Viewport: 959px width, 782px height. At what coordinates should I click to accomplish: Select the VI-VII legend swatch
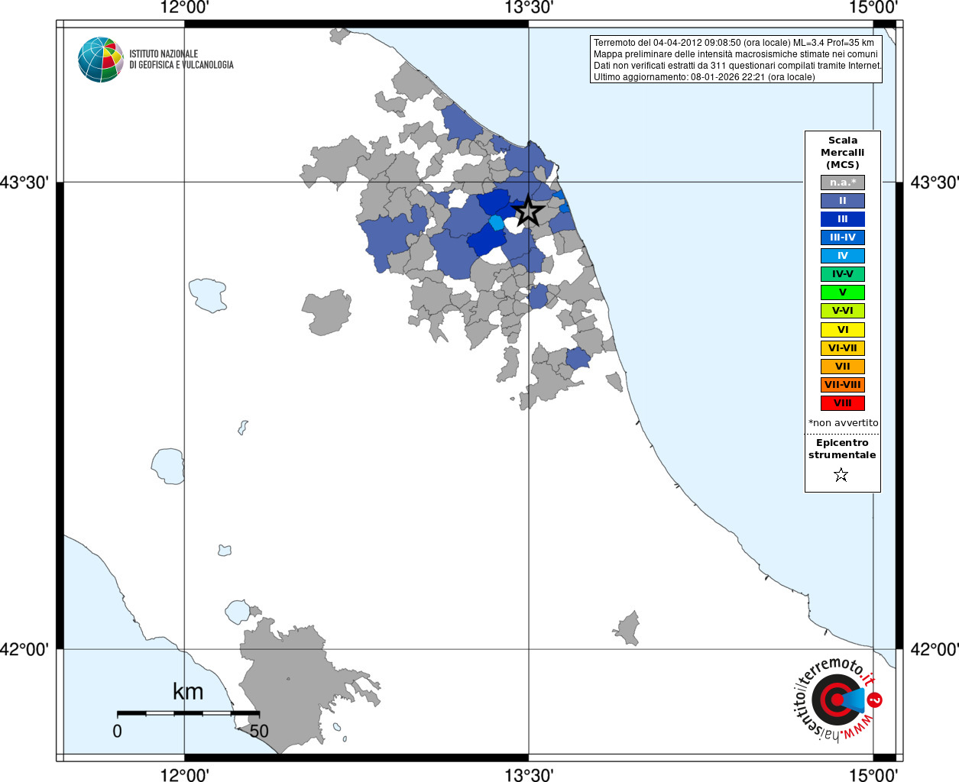pyautogui.click(x=843, y=348)
